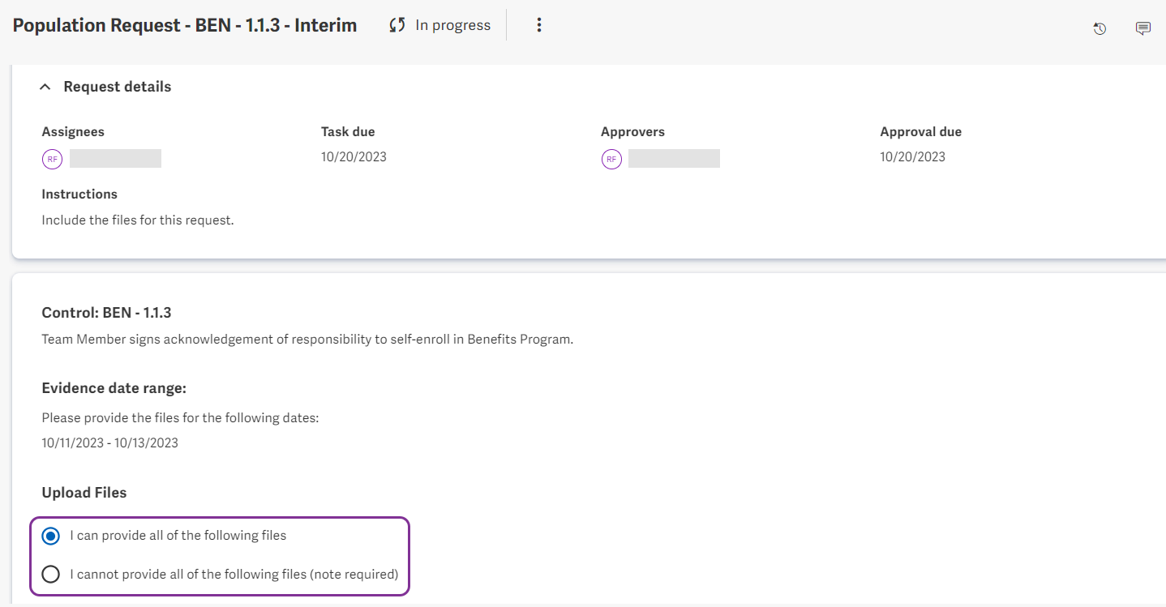The image size is (1166, 607).
Task: Click the In progress status label
Action: [452, 24]
